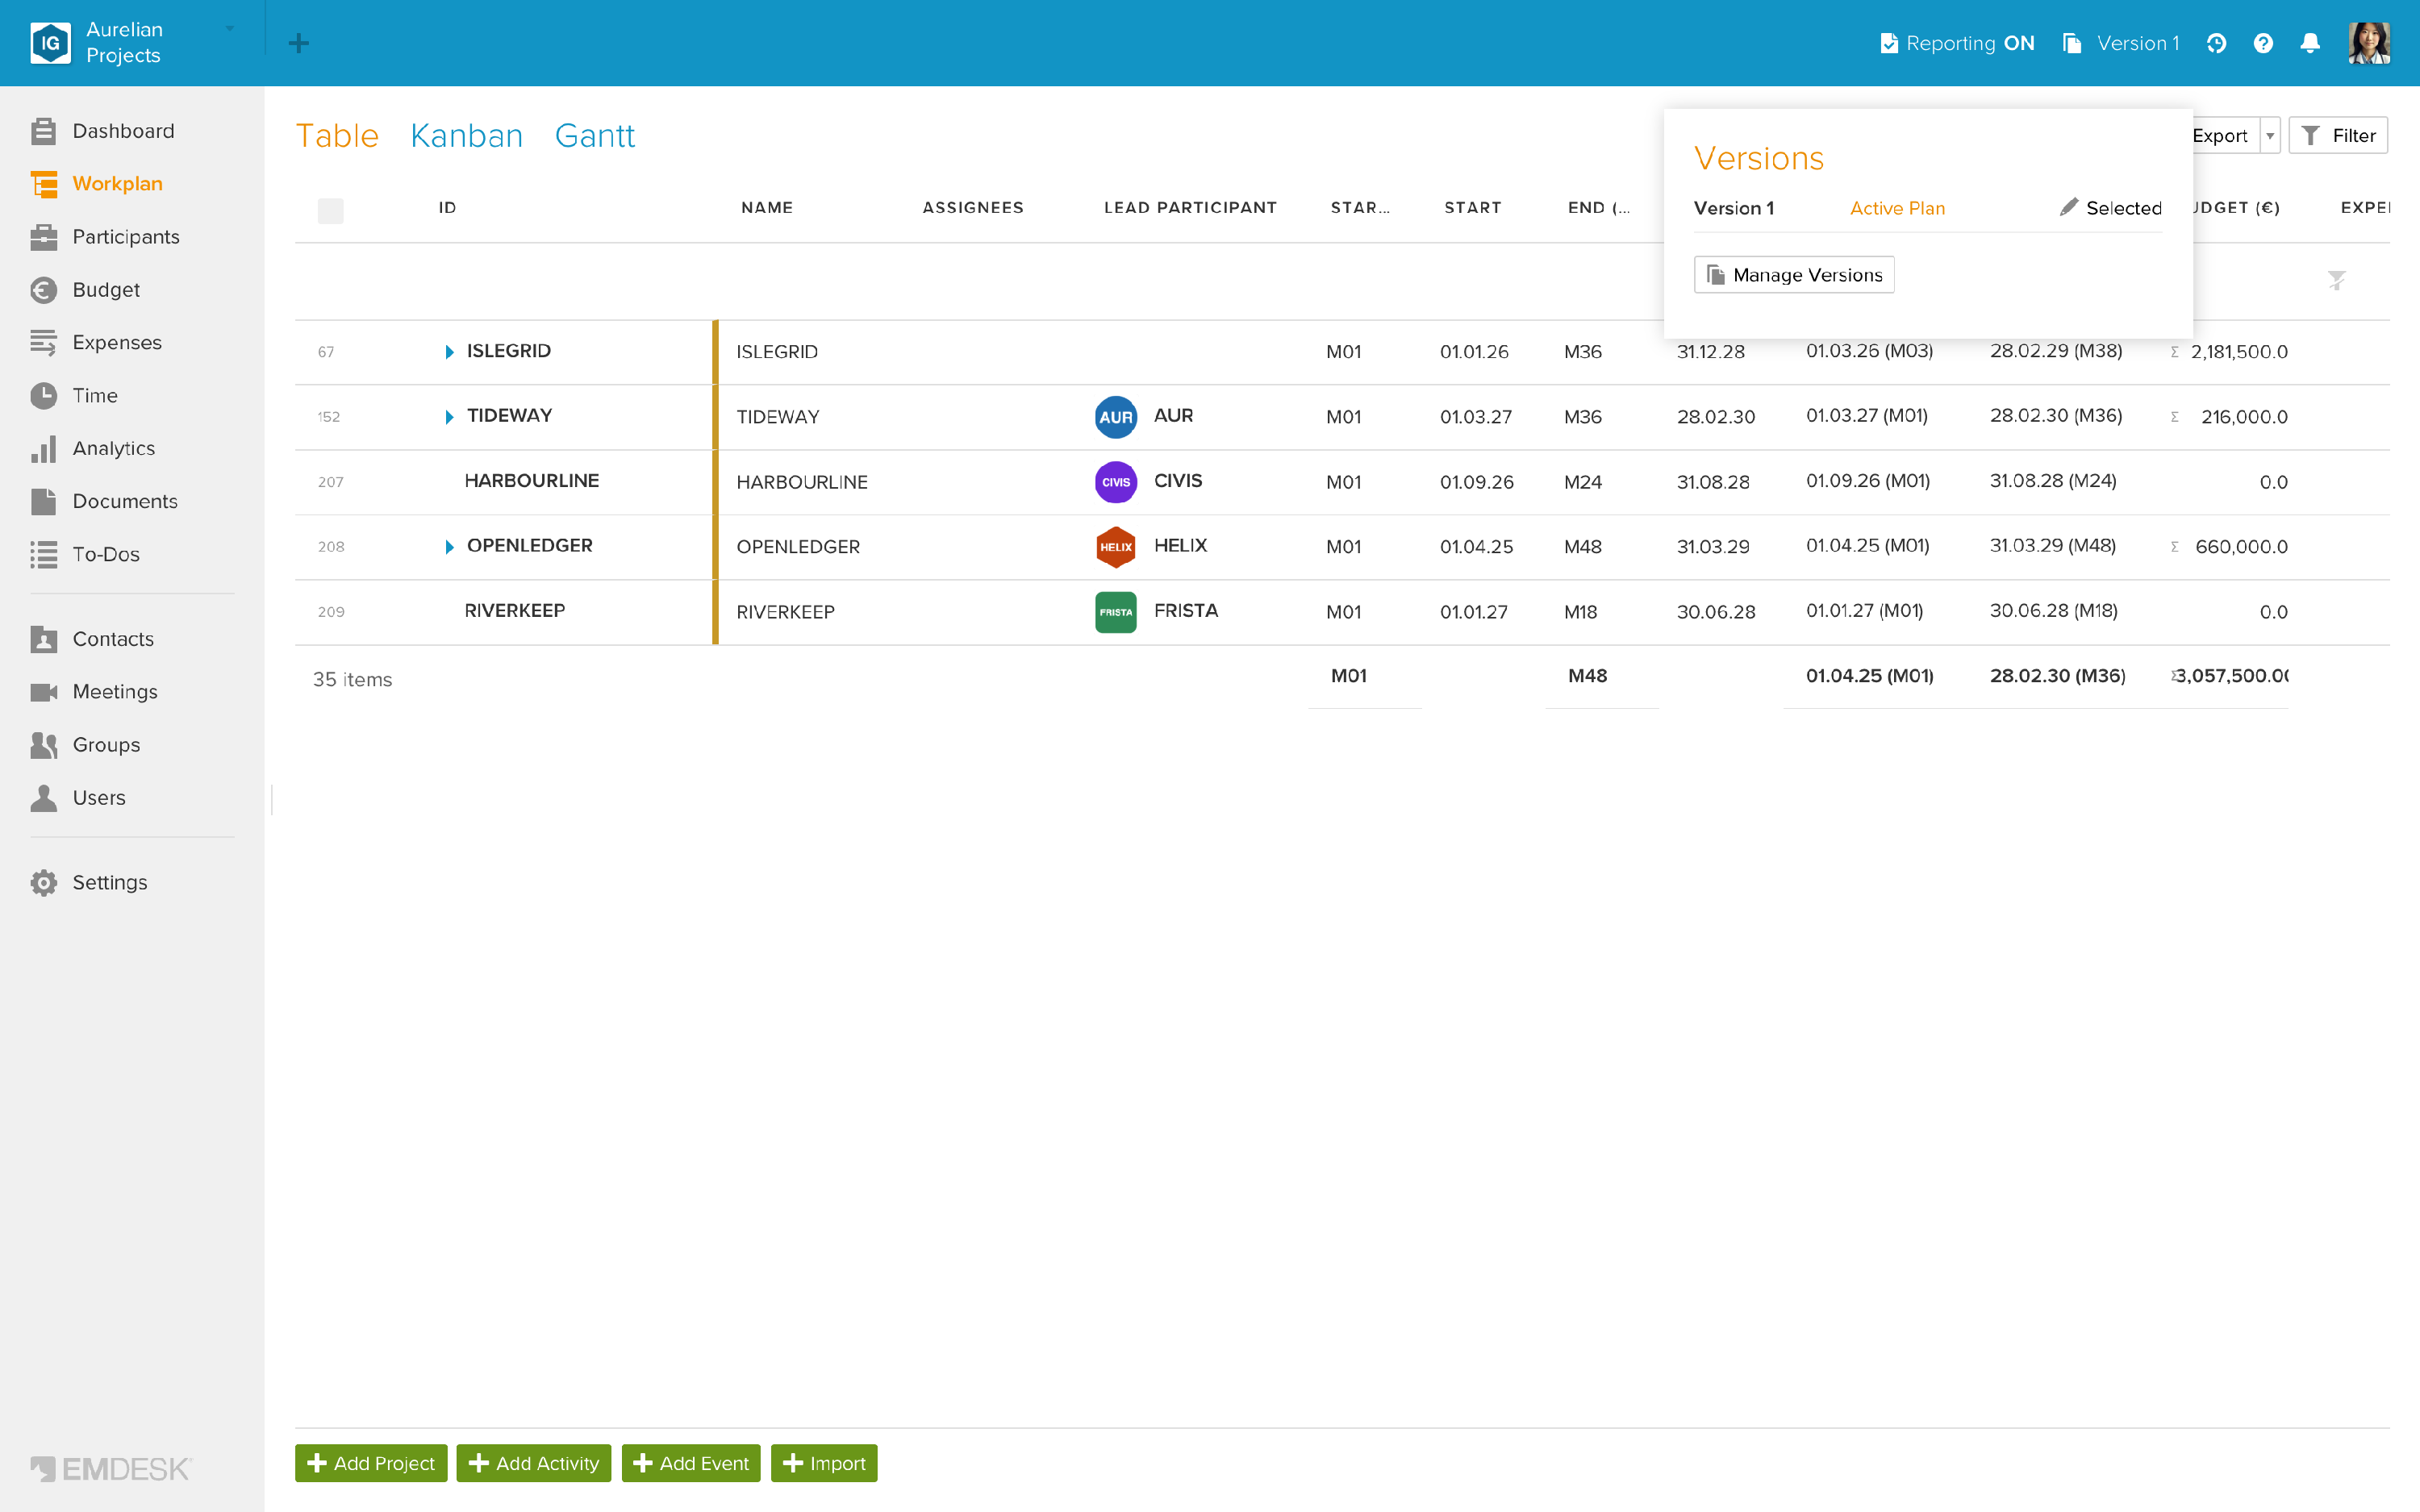
Task: Open the Contacts icon
Action: pos(43,639)
